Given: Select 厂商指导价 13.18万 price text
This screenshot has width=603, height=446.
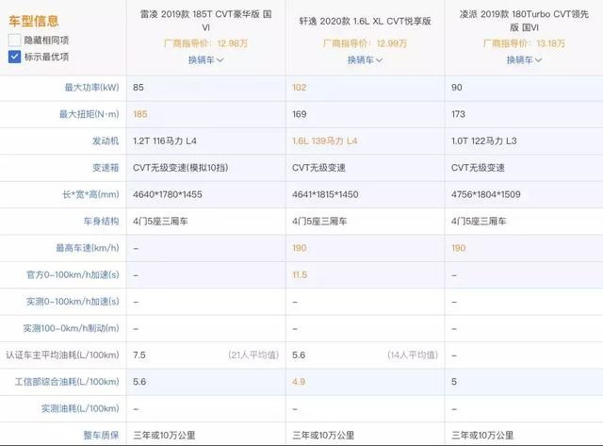Looking at the screenshot, I should [x=524, y=43].
